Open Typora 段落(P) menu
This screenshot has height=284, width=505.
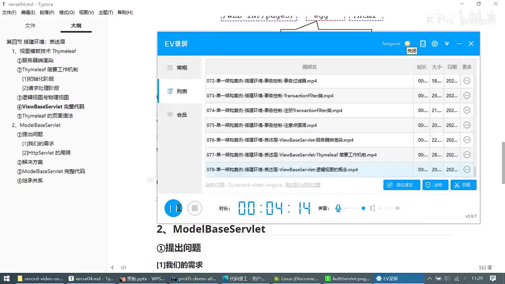47,13
